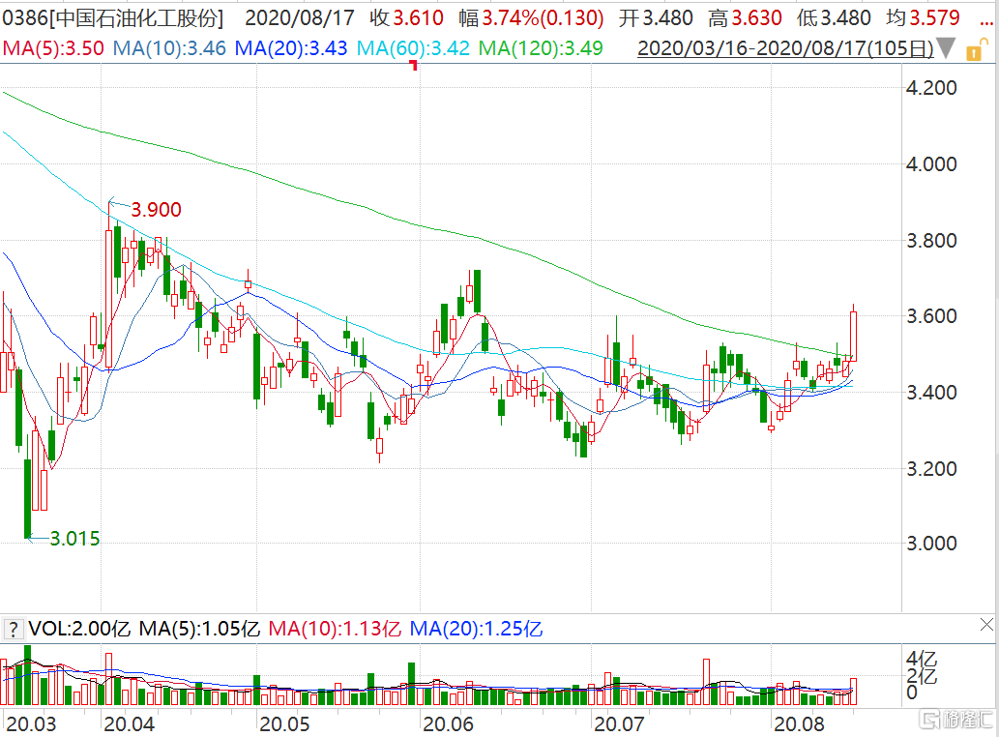Open the volume indicator help question mark

pos(14,629)
